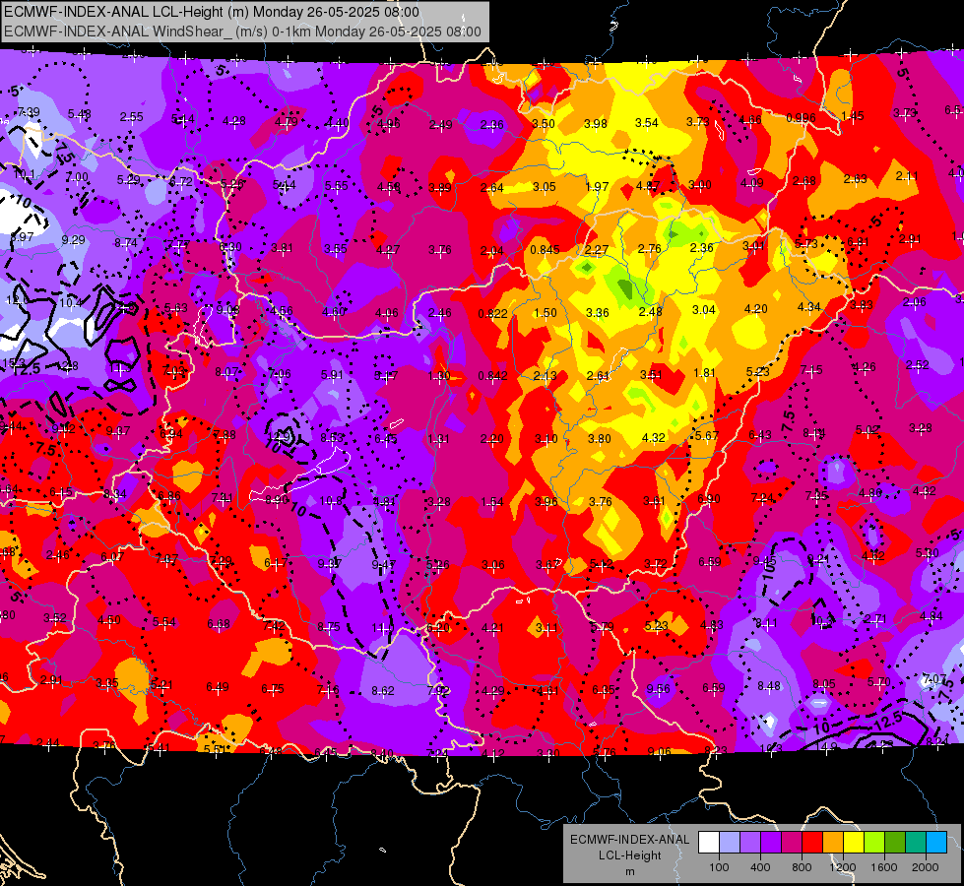Click the grid value 3.98
964x886 pixels.
point(595,124)
